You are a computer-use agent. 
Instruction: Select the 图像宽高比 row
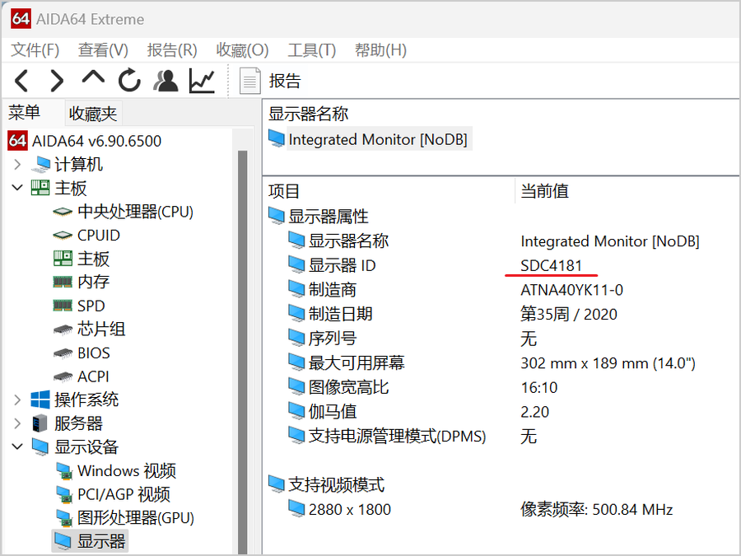(348, 387)
